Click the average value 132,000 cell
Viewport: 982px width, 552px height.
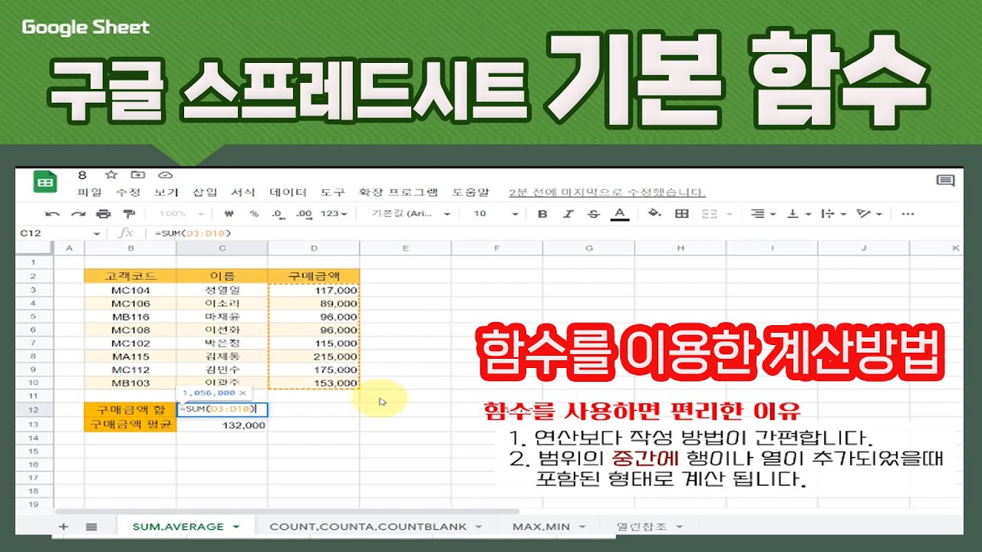[x=222, y=424]
